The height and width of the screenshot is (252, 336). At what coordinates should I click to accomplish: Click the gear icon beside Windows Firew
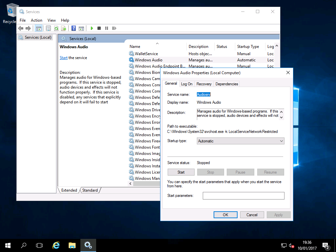pos(131,141)
